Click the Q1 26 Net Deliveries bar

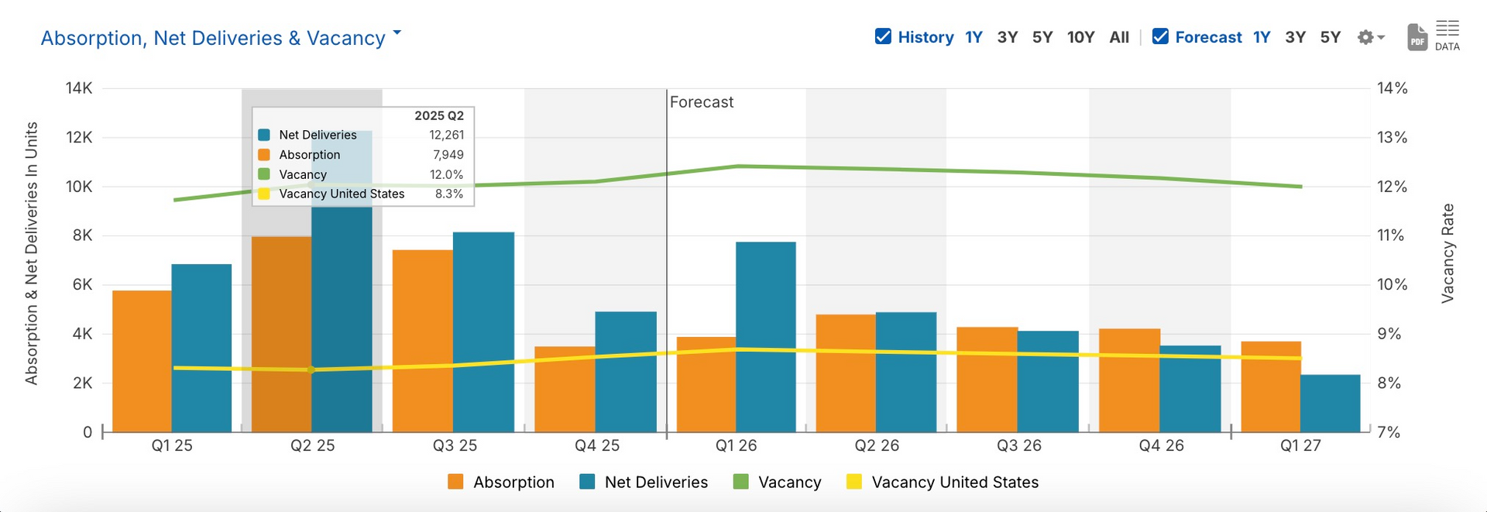(x=765, y=337)
